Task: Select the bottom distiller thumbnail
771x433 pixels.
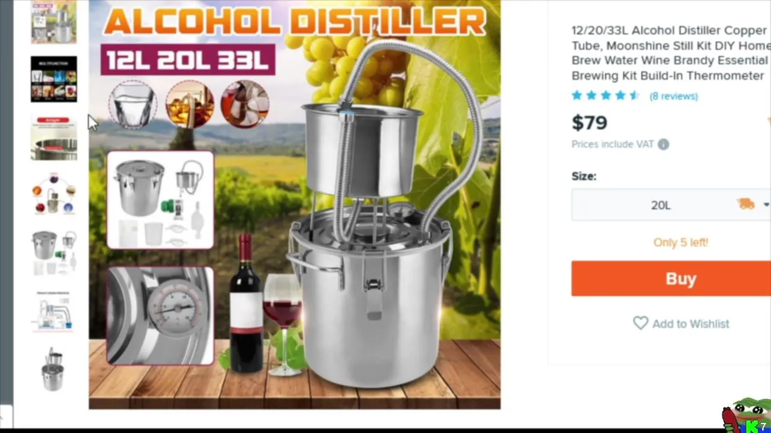Action: coord(54,369)
